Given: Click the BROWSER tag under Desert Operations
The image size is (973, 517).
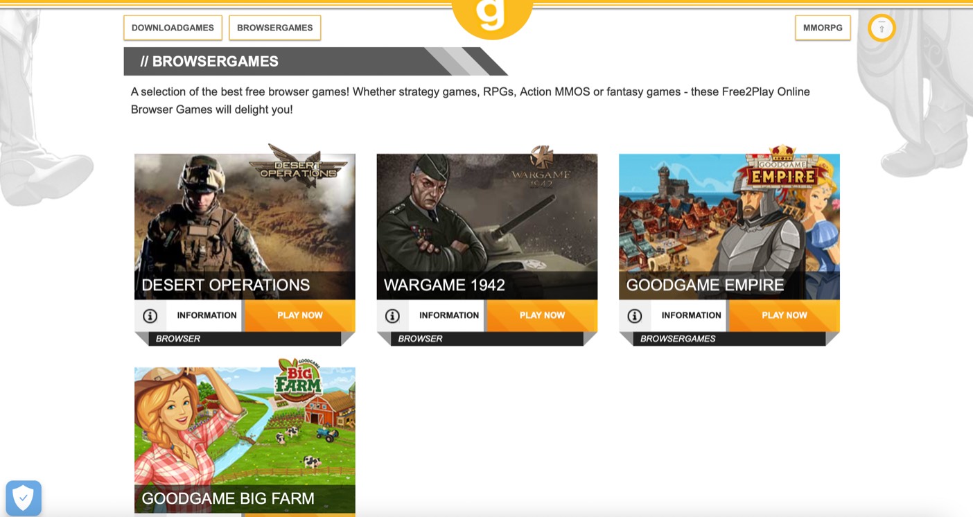Looking at the screenshot, I should [x=178, y=339].
